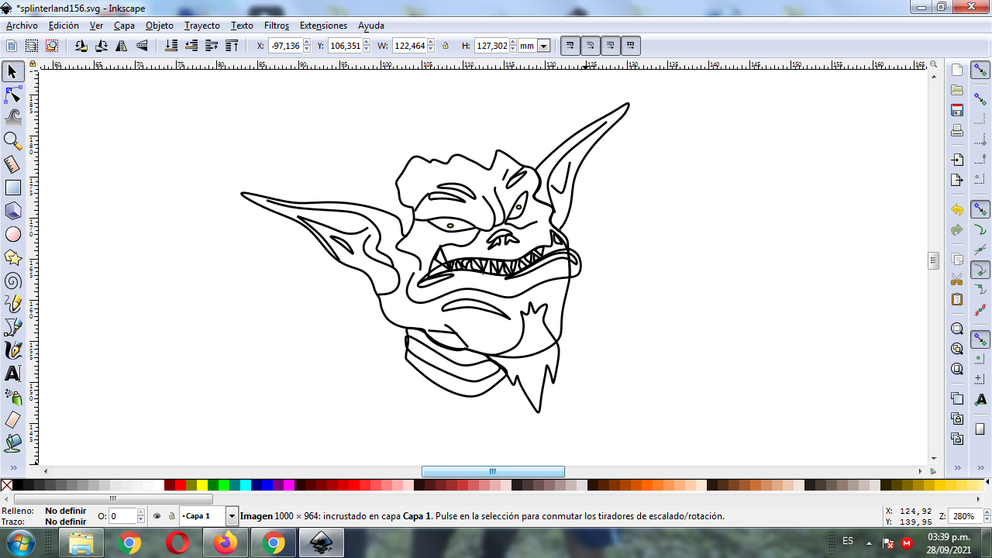Pick the yellow palette swatch
Screen dimensions: 992x558
pyautogui.click(x=202, y=485)
